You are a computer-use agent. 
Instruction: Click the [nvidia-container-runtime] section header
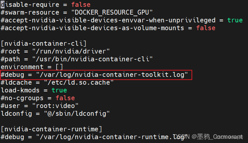pos(51,129)
